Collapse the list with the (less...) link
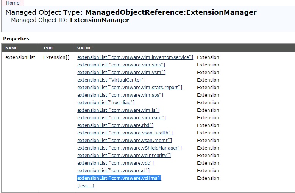 [86, 185]
